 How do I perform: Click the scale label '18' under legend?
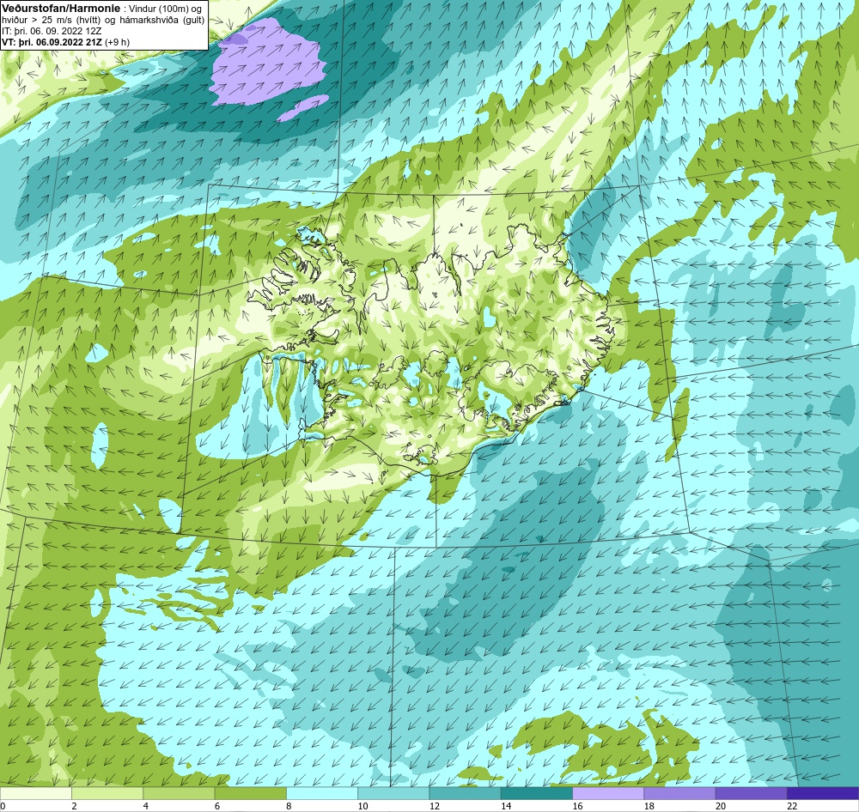click(x=649, y=806)
